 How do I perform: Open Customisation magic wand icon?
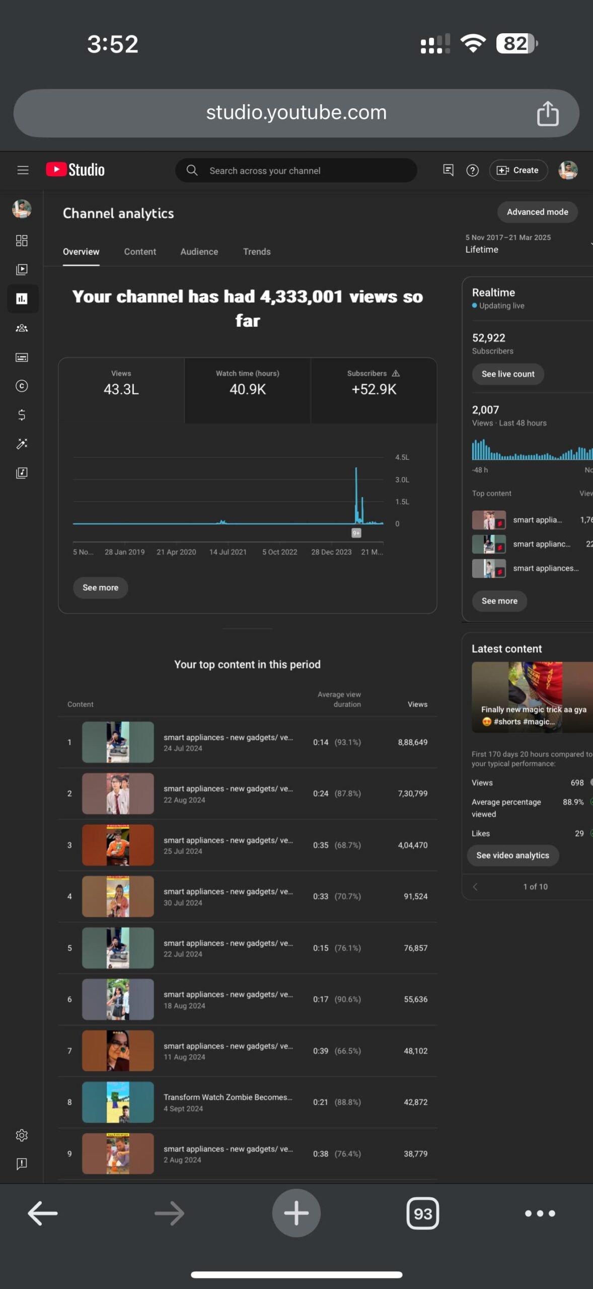pos(22,444)
